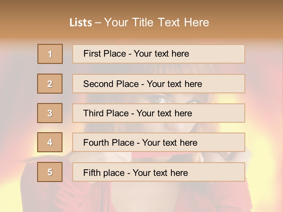
Task: Click "Your text here" in the Fifth place bar
Action: click(160, 173)
